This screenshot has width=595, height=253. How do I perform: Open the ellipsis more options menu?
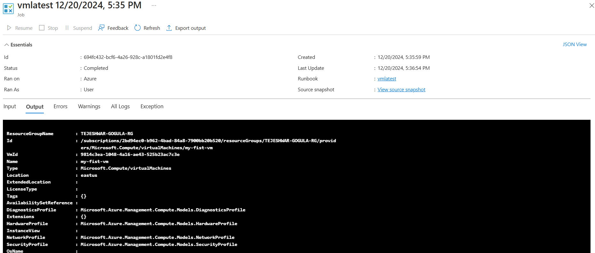click(154, 5)
